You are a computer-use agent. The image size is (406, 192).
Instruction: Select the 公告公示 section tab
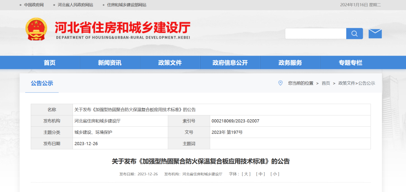coord(42,83)
